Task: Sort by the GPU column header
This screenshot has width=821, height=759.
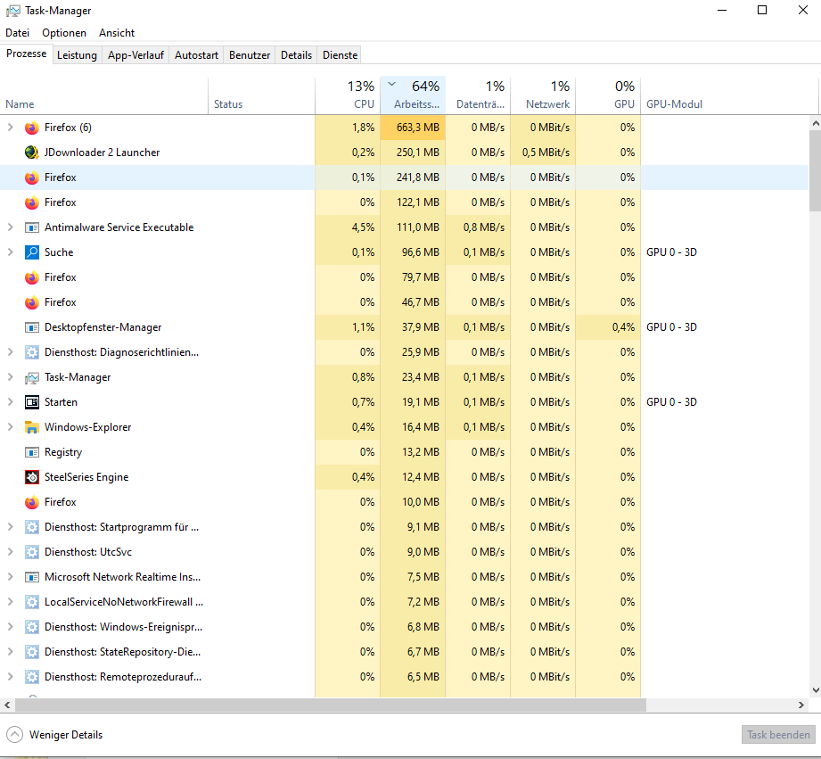Action: point(608,95)
